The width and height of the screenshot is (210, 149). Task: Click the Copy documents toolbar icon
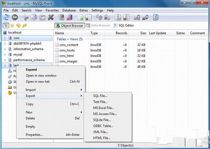click(x=34, y=17)
